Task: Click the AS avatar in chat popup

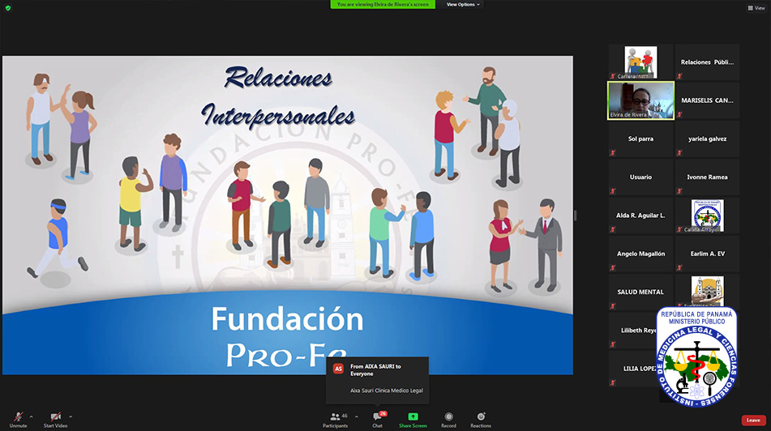Action: [x=338, y=369]
